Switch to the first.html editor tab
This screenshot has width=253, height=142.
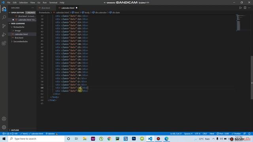pos(46,8)
